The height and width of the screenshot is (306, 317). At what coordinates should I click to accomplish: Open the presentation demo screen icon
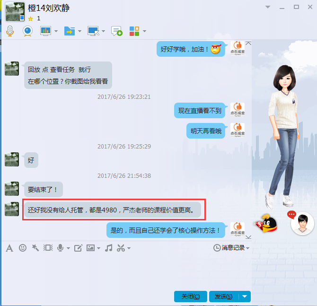(x=45, y=31)
